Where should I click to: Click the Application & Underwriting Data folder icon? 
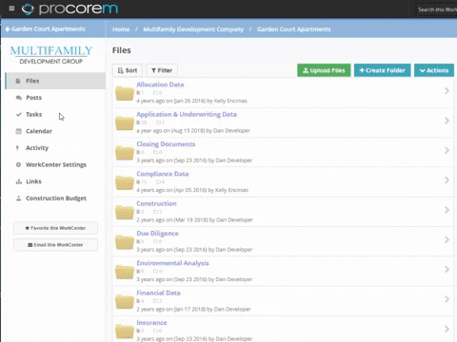point(125,123)
